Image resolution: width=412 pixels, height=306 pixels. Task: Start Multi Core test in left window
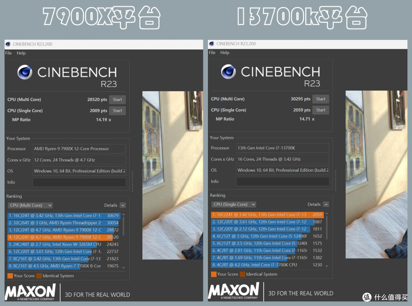pyautogui.click(x=117, y=100)
